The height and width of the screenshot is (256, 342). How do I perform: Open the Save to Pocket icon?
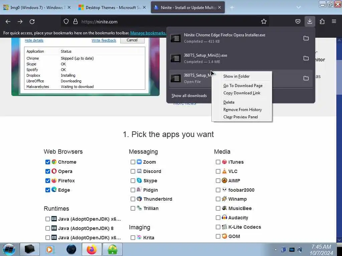298,21
